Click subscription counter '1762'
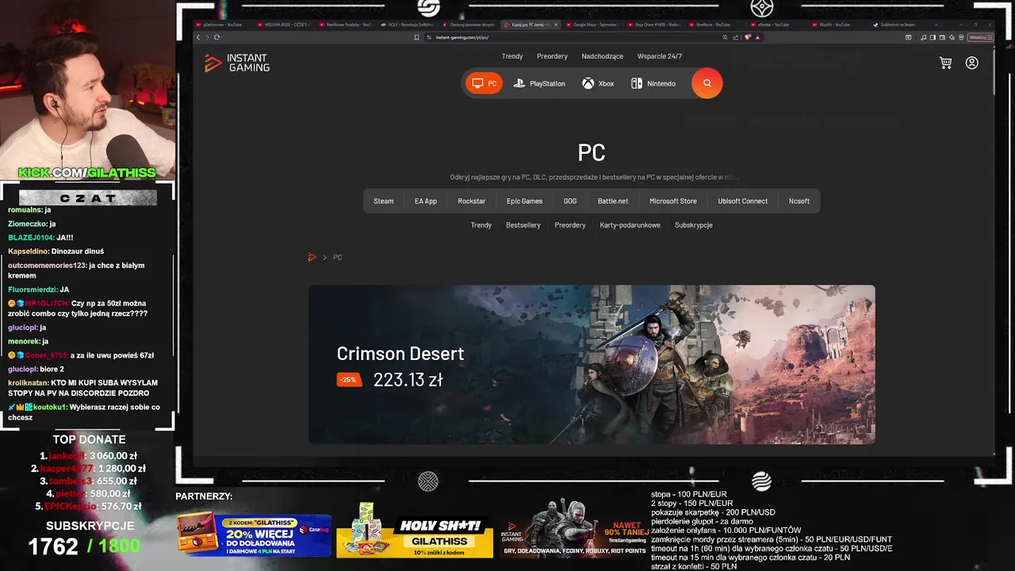Screen dimensions: 1015x571 [53, 546]
